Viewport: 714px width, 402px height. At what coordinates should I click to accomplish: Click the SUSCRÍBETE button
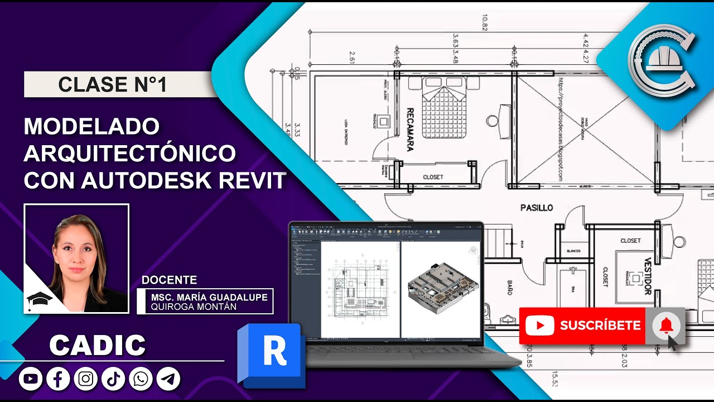(x=582, y=326)
